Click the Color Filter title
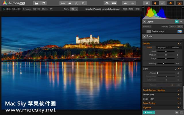This screenshot has height=115, width=184. coord(148,99)
